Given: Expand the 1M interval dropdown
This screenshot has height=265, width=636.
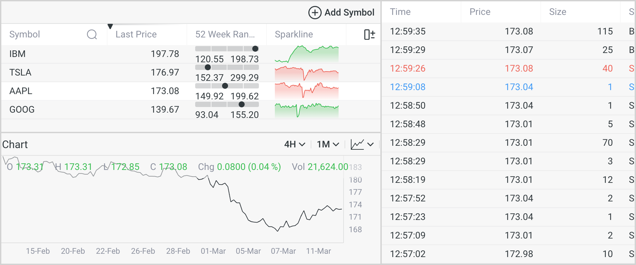Looking at the screenshot, I should pyautogui.click(x=328, y=144).
